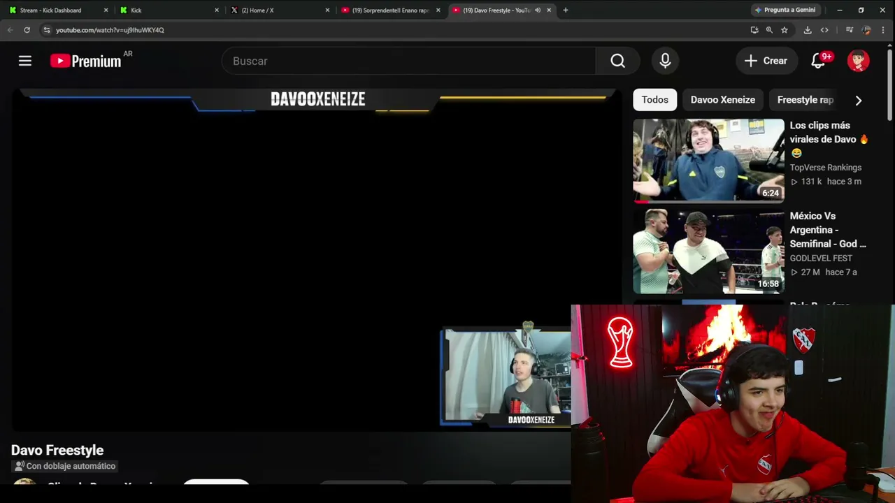
Task: Open the Chrome three-dot menu
Action: 883,30
